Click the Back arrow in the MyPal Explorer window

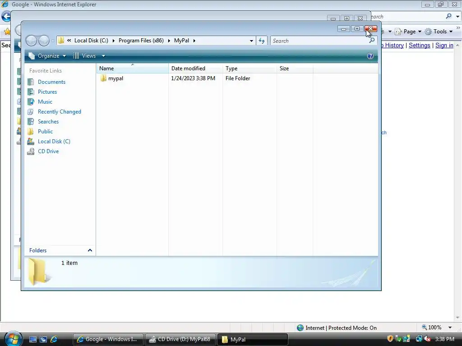point(31,41)
